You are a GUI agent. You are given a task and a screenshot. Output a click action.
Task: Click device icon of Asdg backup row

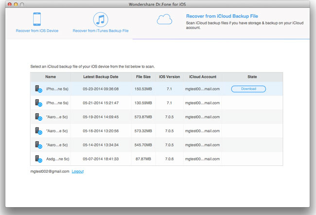[x=38, y=159]
